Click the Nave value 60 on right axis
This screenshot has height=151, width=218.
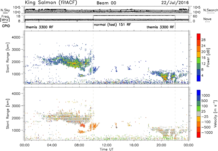(195, 16)
